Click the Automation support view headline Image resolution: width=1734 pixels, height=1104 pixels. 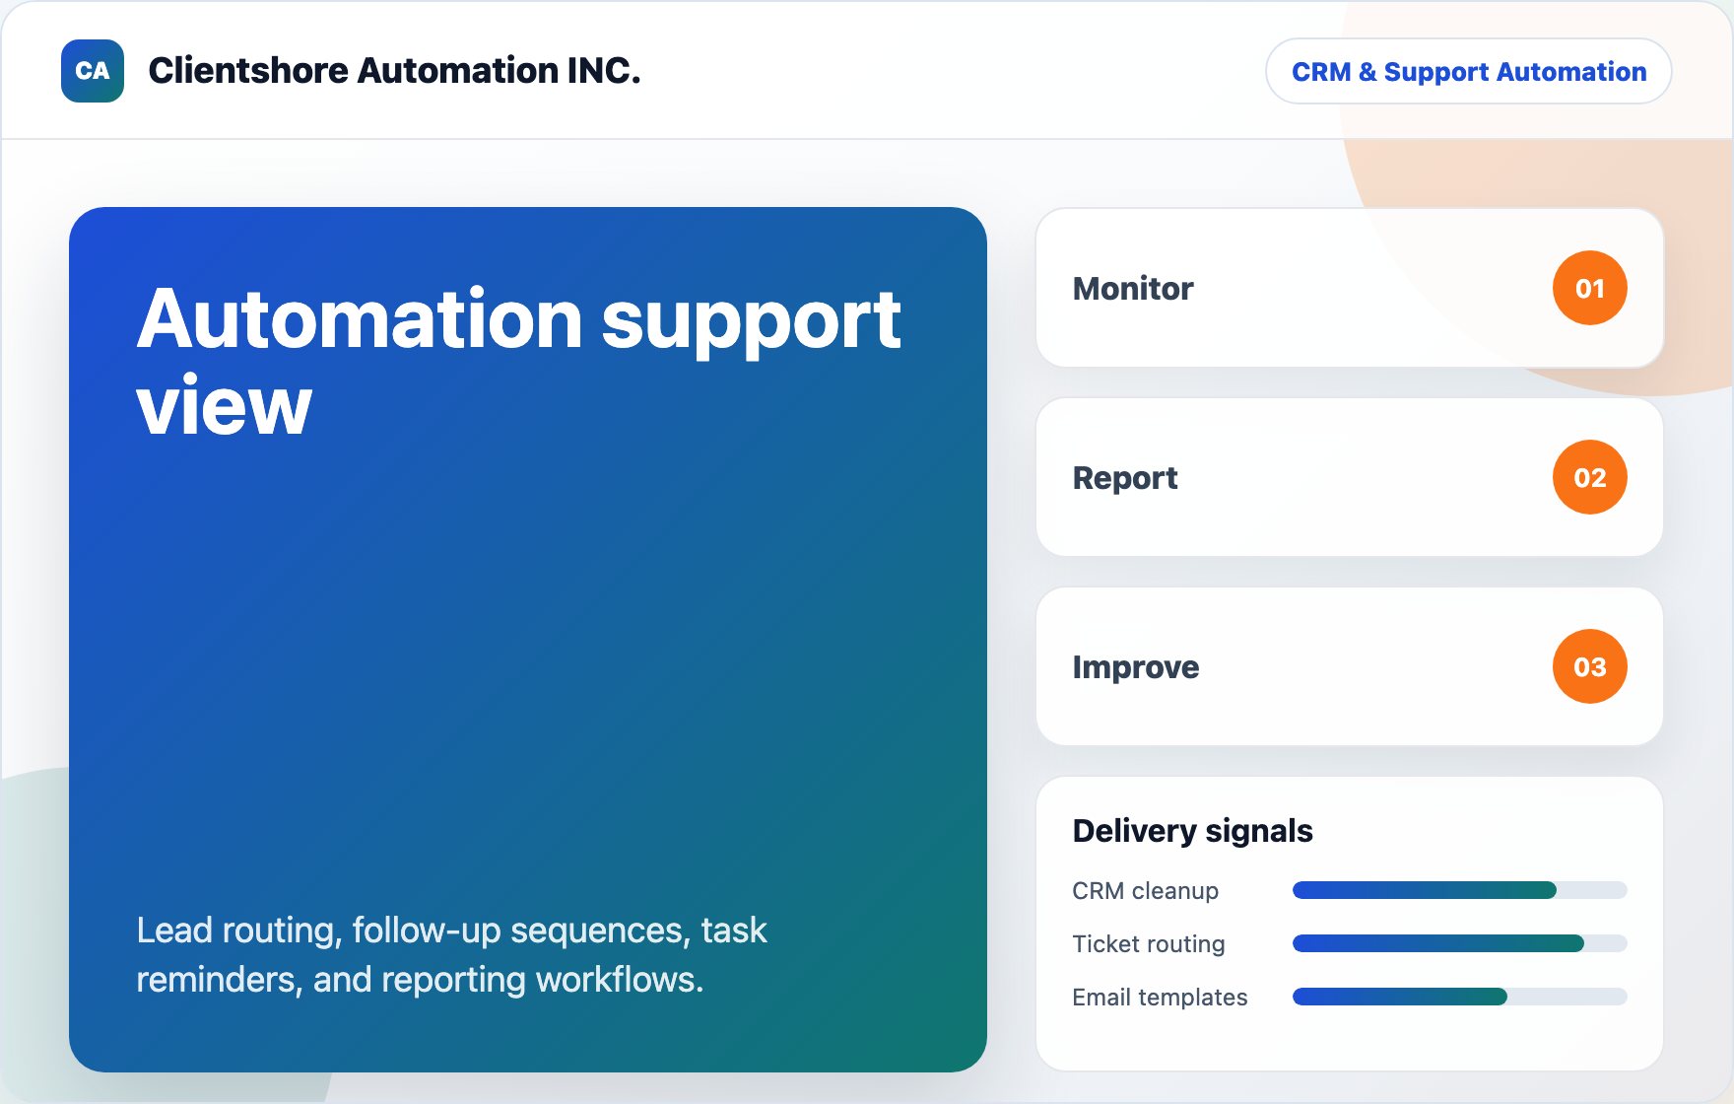point(518,361)
